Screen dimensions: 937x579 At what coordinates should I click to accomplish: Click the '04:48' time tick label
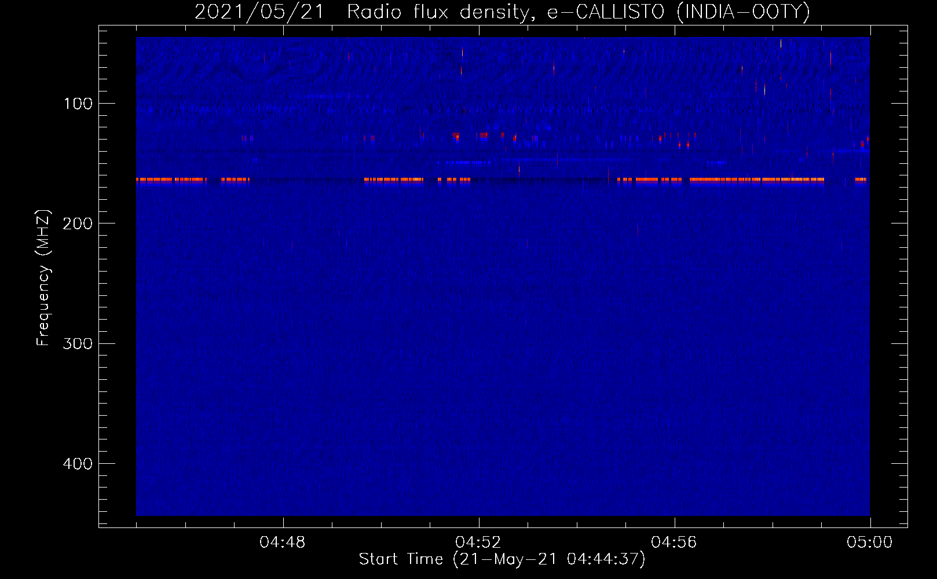(x=283, y=543)
